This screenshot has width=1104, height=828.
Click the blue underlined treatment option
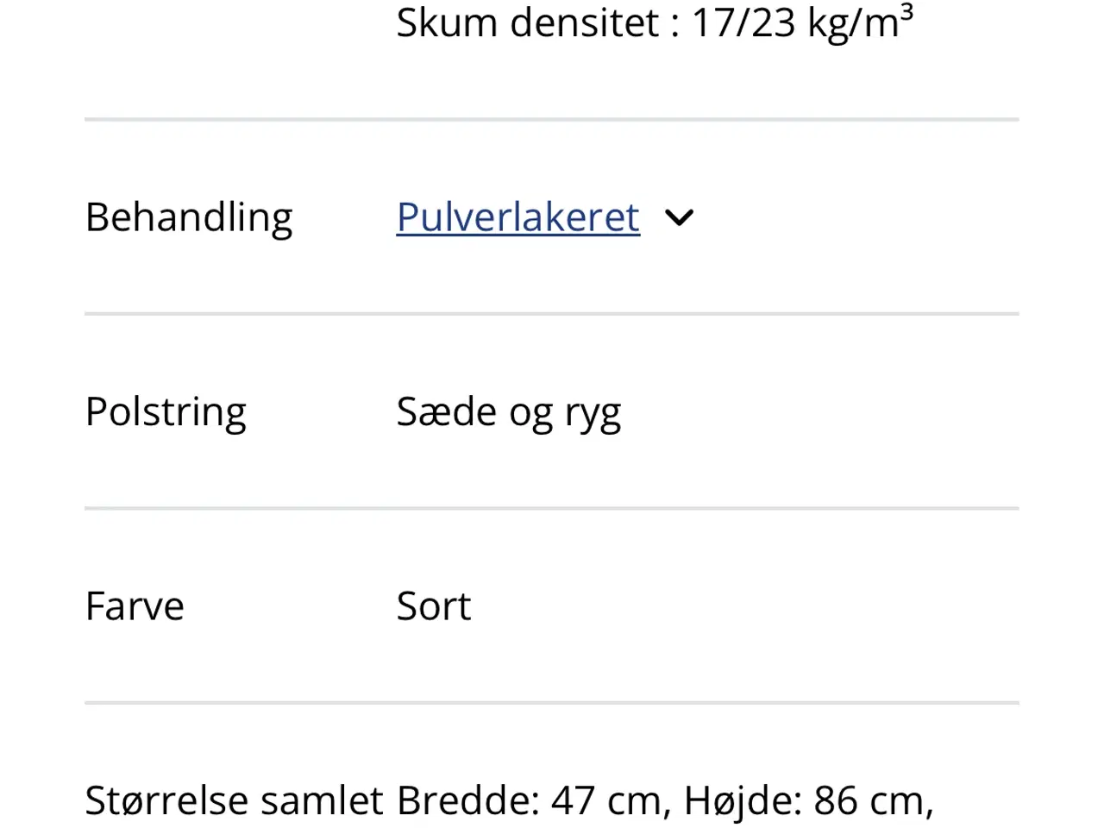[517, 217]
